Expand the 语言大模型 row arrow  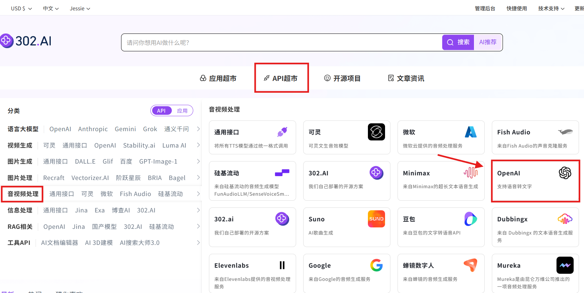click(198, 129)
